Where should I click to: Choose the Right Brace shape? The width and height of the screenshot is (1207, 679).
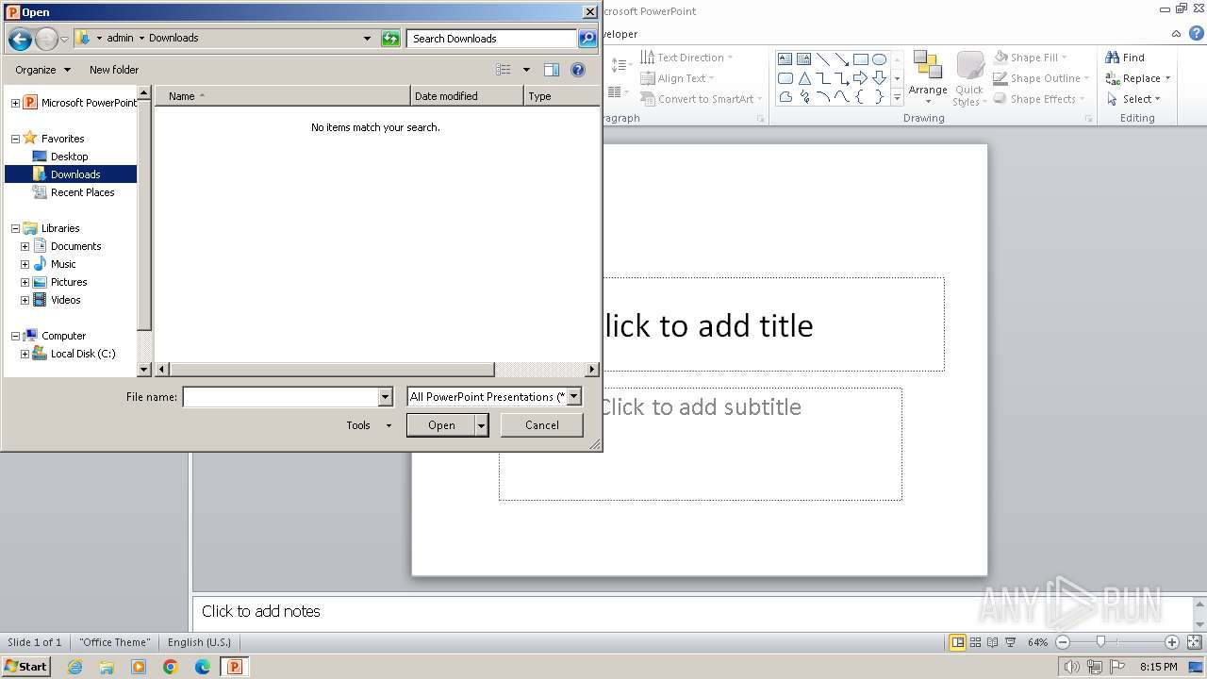tap(879, 97)
